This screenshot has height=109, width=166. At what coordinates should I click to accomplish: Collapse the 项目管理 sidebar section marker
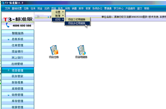[9, 70]
